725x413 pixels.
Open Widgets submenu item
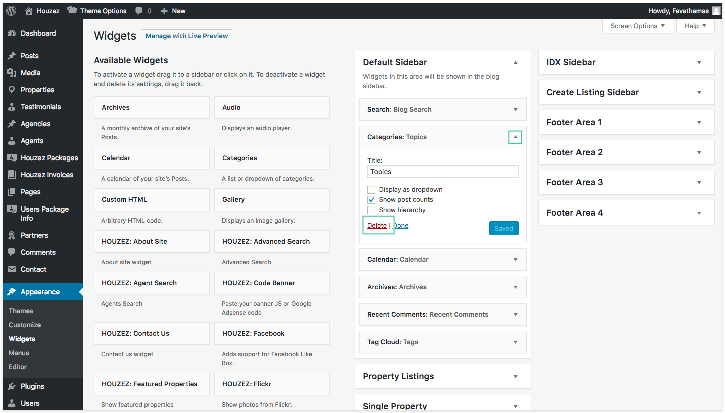click(x=22, y=339)
